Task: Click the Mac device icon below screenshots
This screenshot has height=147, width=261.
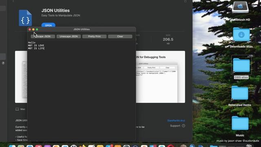Action: click(x=17, y=109)
